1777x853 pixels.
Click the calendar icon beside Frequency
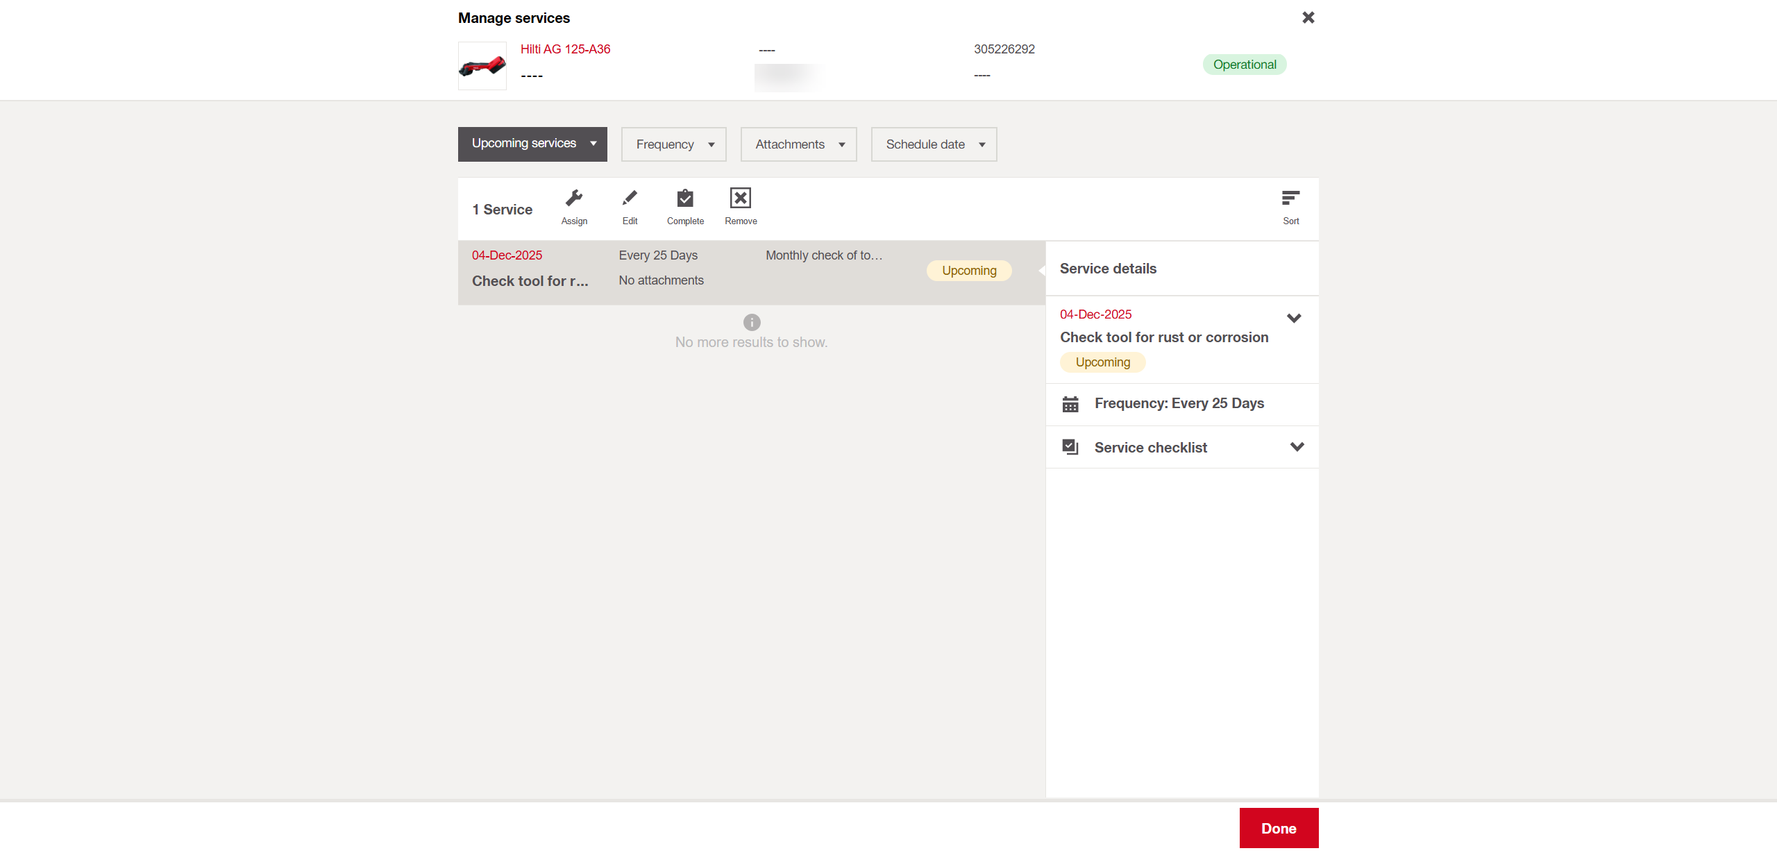click(x=1070, y=404)
